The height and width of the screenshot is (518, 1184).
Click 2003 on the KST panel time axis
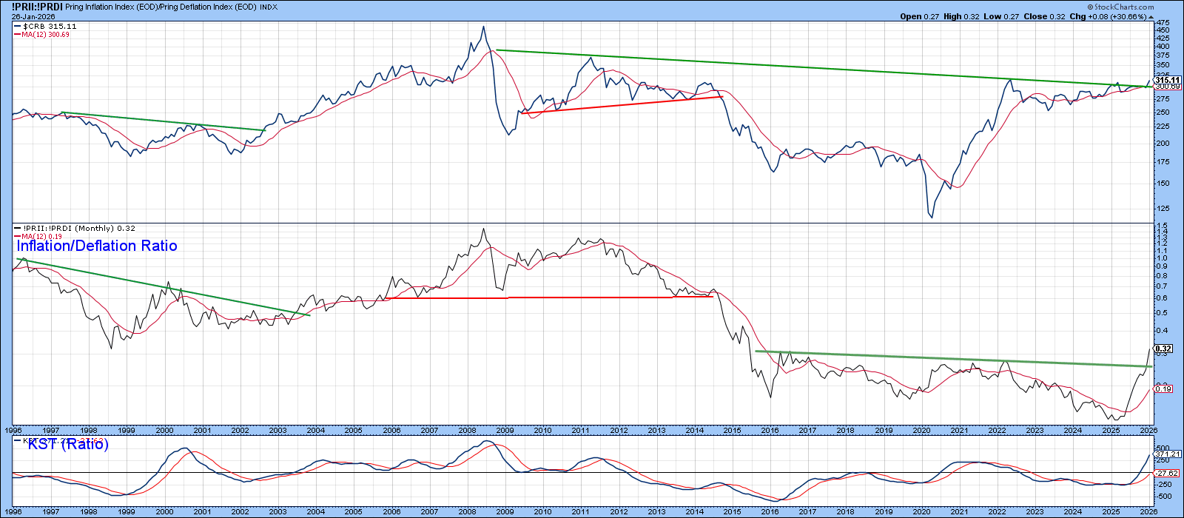click(277, 512)
